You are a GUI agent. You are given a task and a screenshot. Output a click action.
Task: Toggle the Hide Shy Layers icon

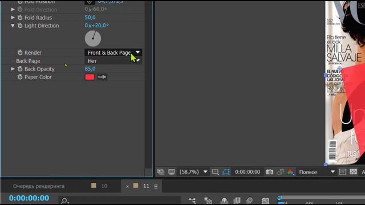[224, 200]
